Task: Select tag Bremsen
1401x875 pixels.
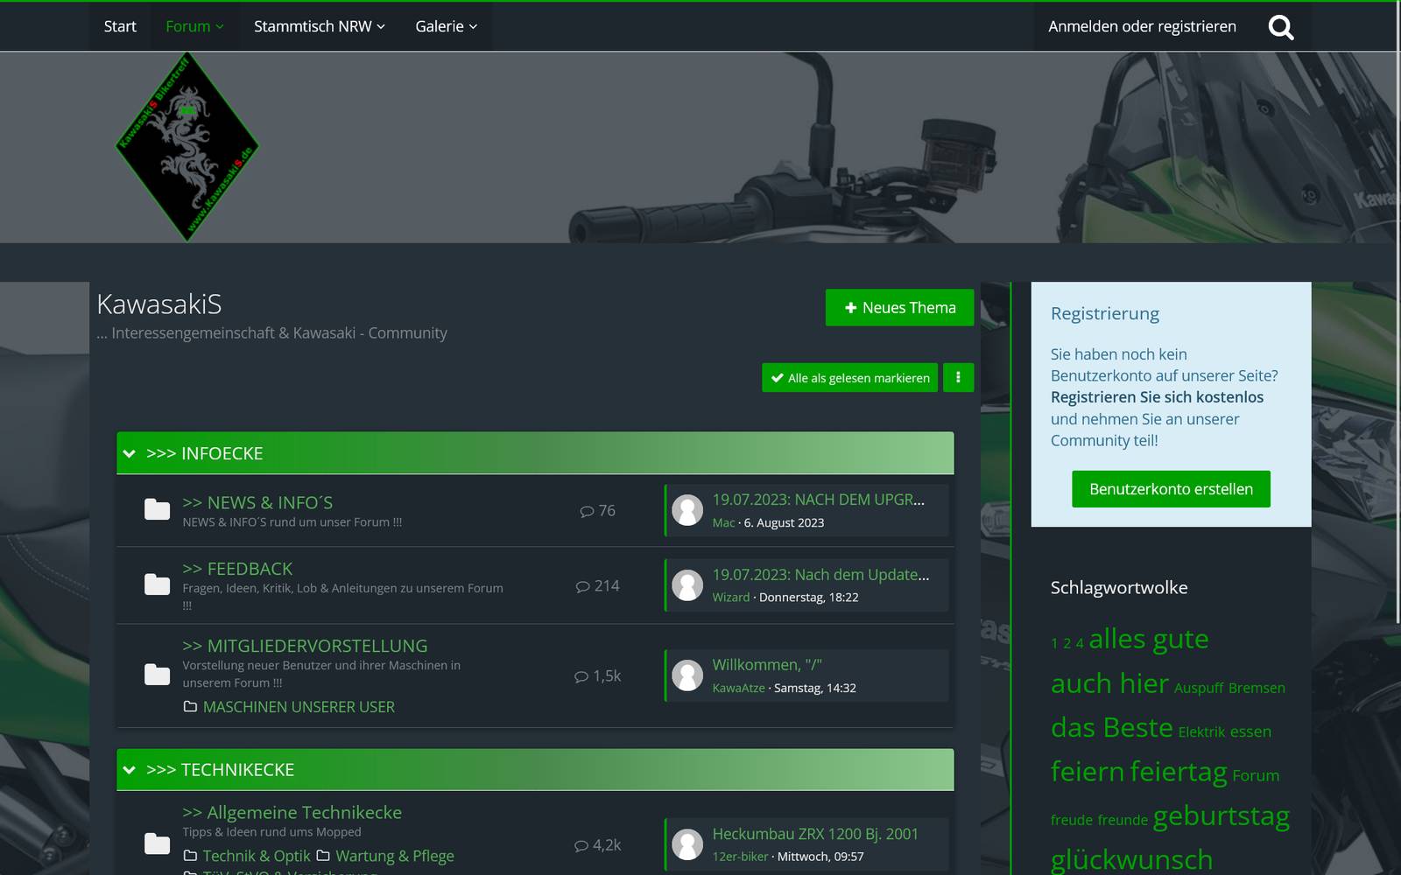Action: point(1257,688)
